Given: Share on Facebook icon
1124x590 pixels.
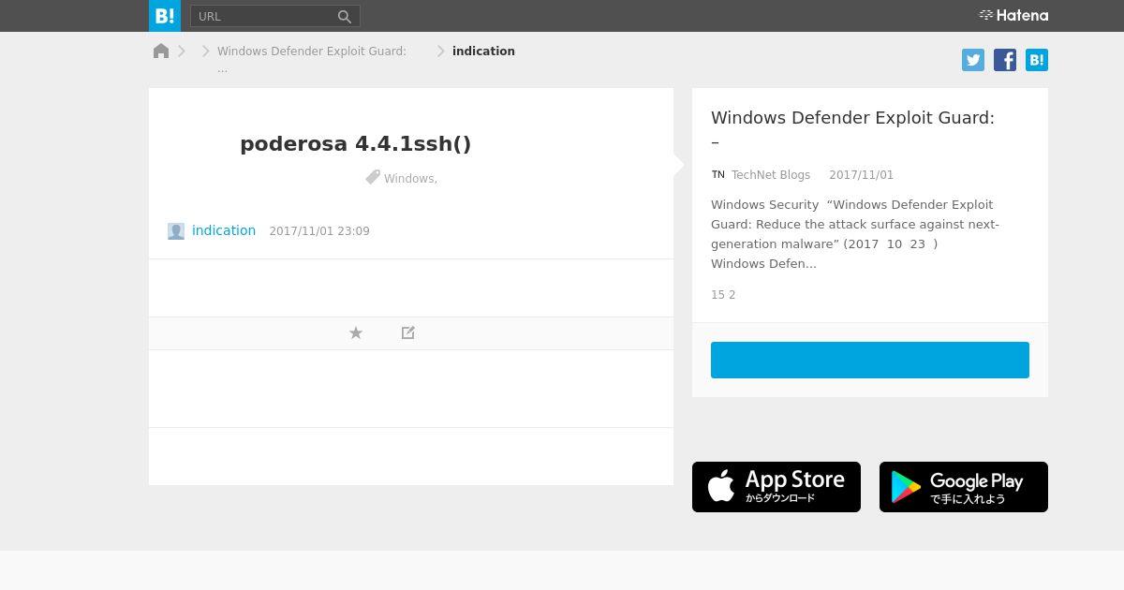Looking at the screenshot, I should (1005, 60).
